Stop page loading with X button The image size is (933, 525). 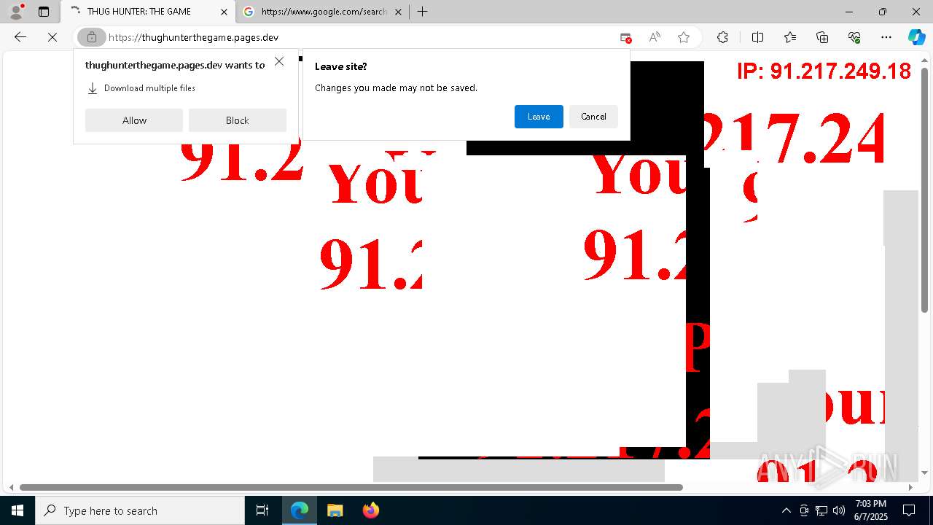click(52, 37)
